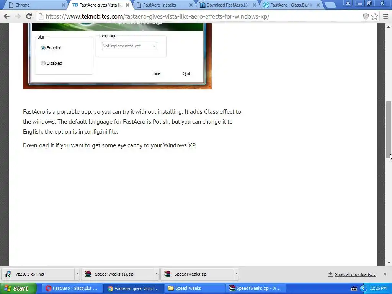Image resolution: width=392 pixels, height=294 pixels.
Task: Reload the current page
Action: point(29,16)
